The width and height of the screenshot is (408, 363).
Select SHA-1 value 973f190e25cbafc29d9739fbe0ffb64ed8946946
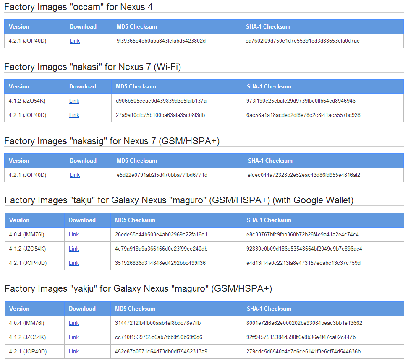pos(301,101)
